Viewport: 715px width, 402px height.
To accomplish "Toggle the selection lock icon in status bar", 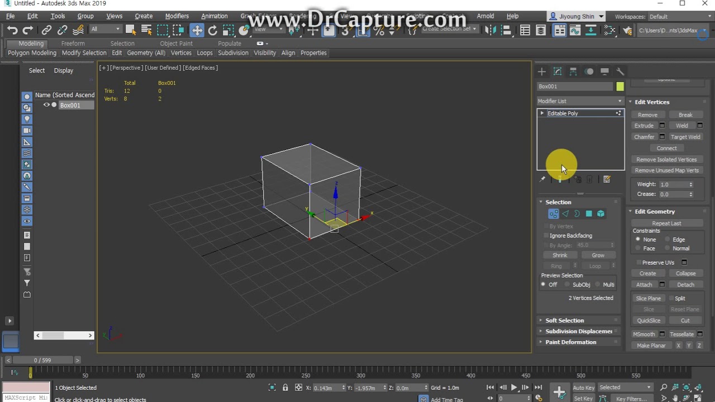I will 285,387.
